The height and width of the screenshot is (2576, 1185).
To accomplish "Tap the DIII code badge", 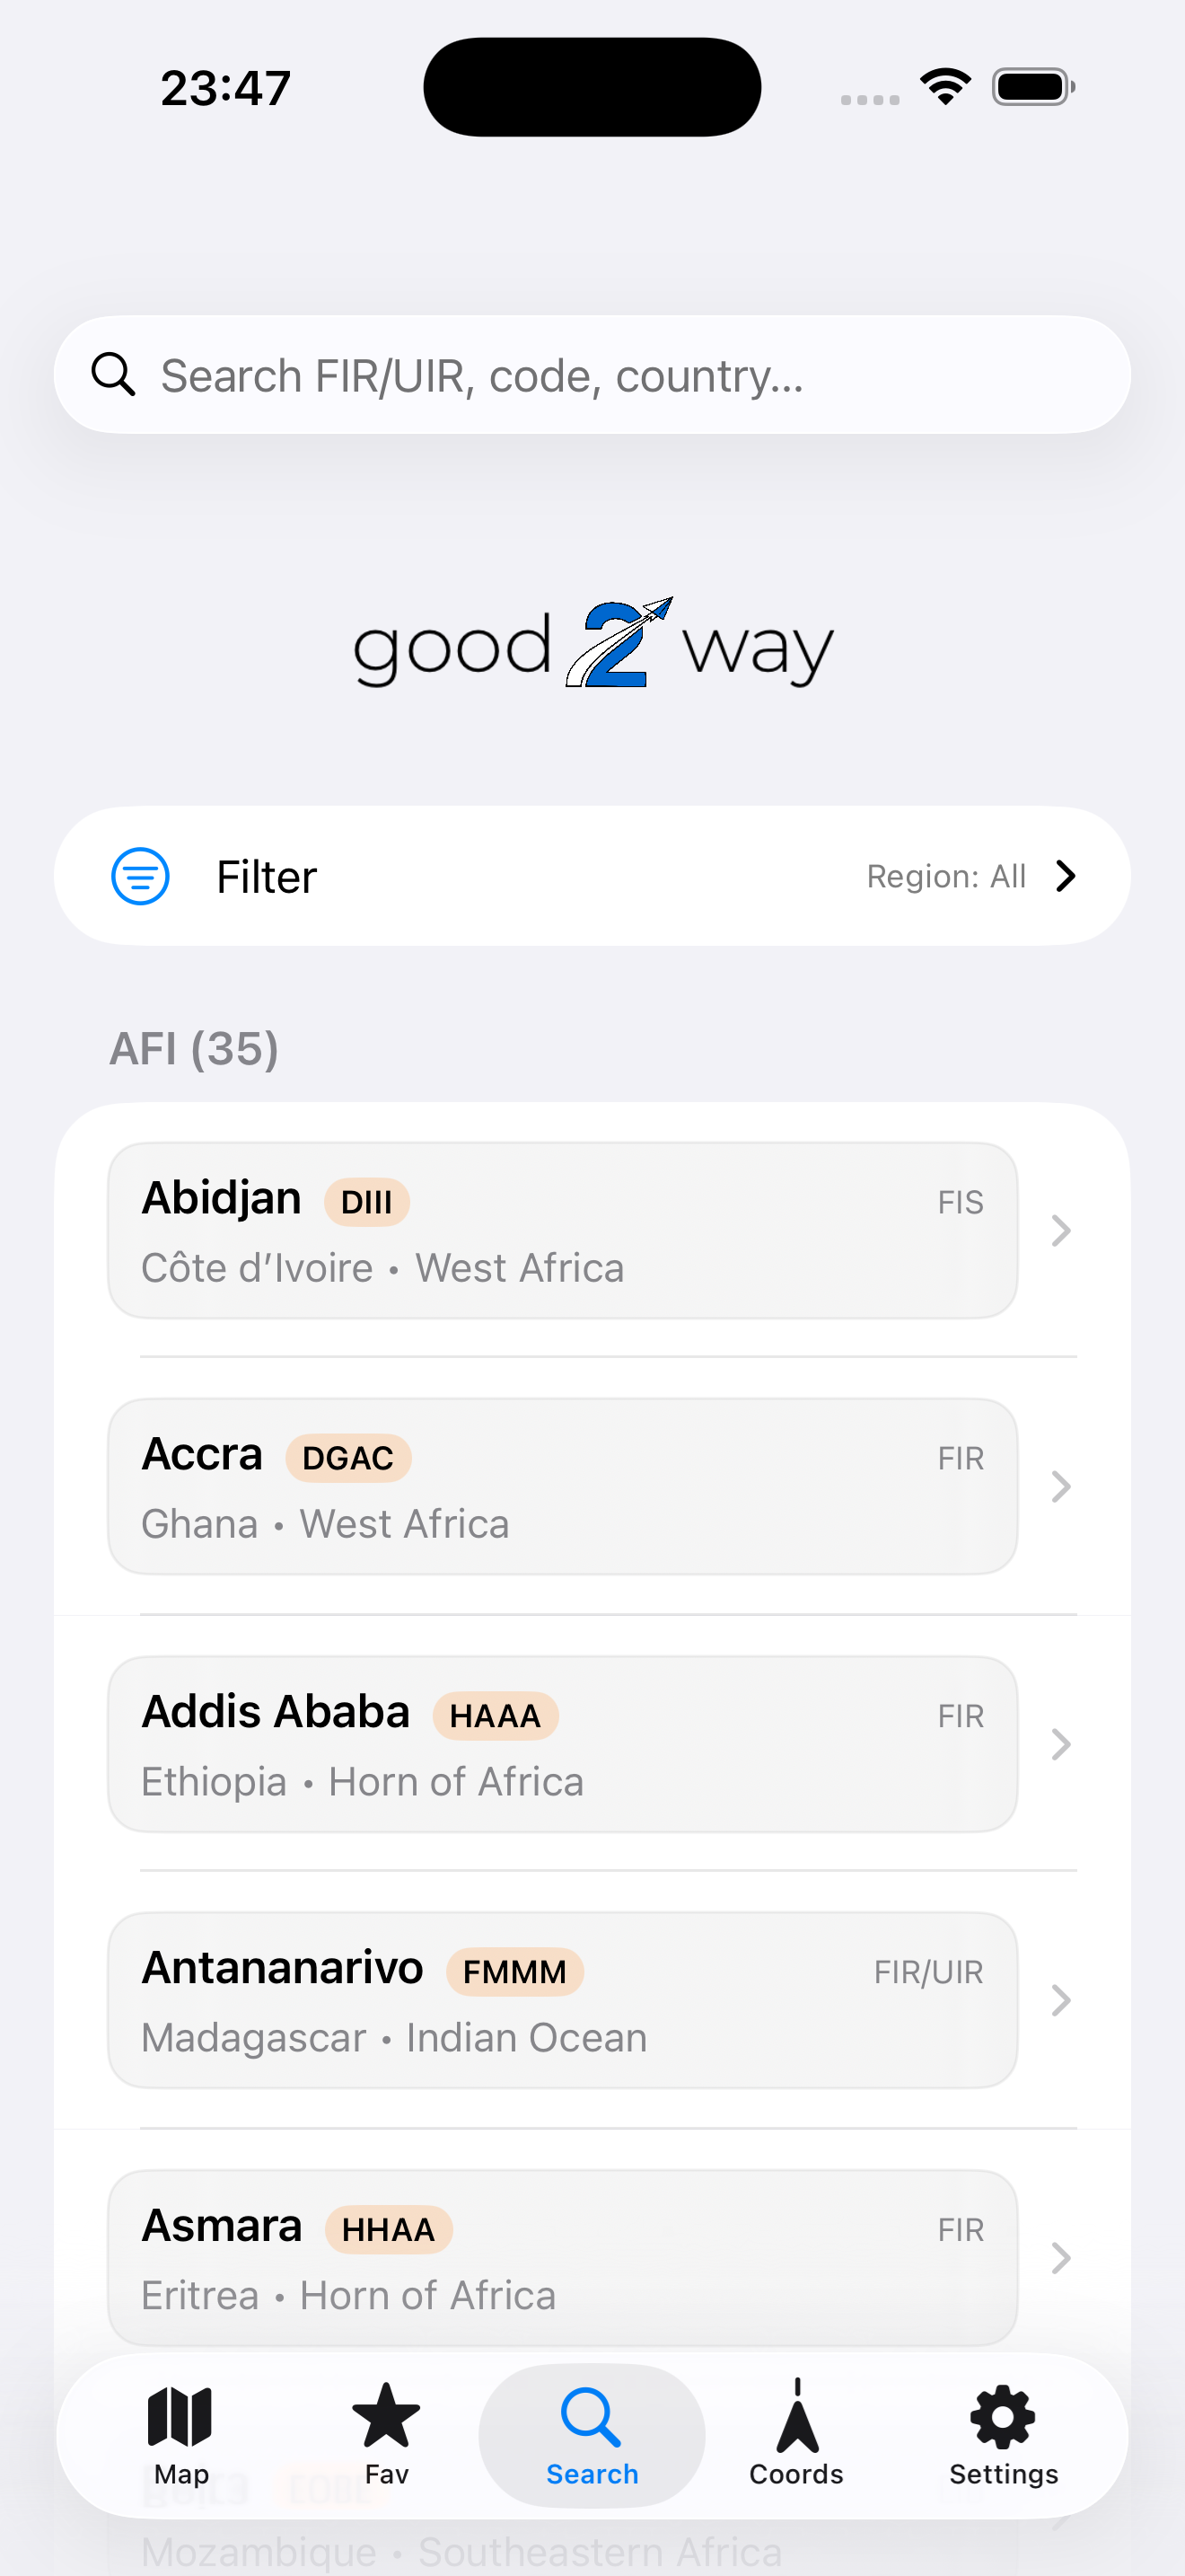I will (366, 1202).
